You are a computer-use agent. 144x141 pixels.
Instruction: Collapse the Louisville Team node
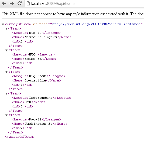6,72
